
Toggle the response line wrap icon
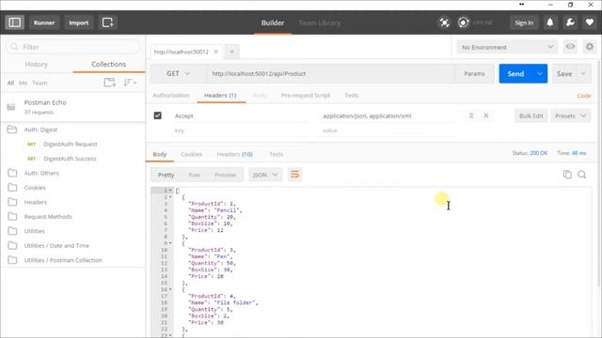pyautogui.click(x=294, y=175)
